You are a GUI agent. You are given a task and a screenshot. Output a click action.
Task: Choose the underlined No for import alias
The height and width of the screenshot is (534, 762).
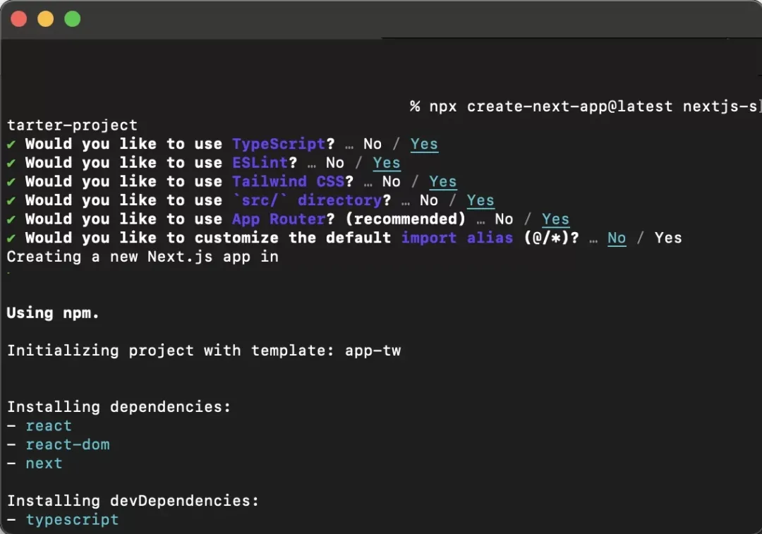(617, 238)
